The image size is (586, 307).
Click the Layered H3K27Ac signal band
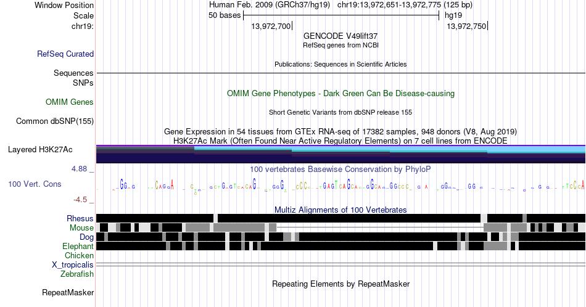340,154
